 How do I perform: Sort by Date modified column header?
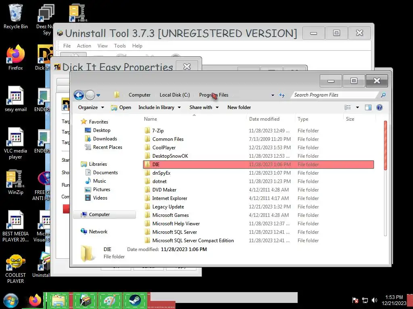coord(264,119)
